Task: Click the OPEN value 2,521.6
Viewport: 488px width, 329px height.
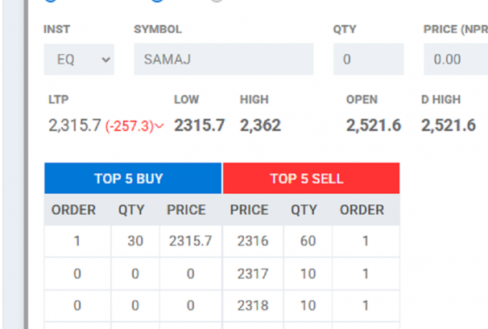Action: coord(374,125)
